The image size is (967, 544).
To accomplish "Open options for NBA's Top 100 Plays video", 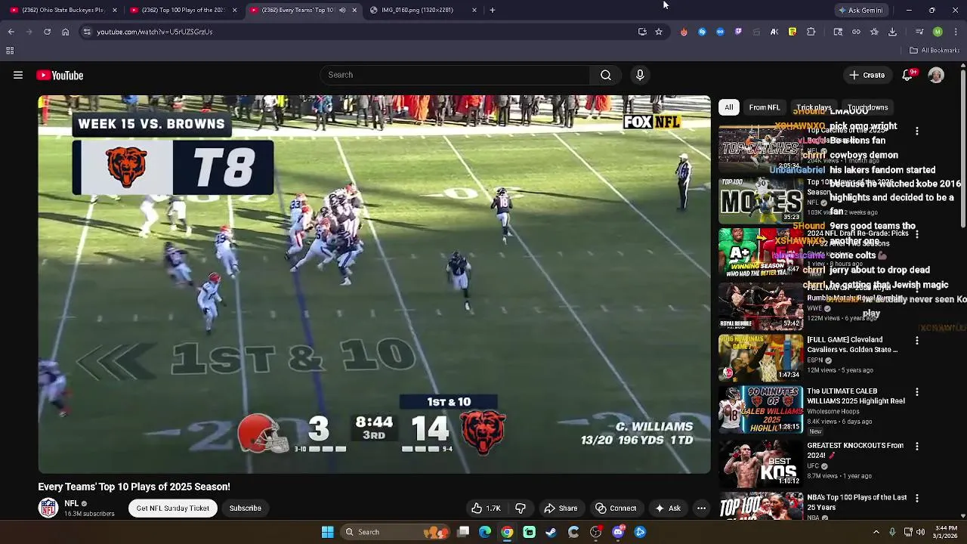I will tap(917, 499).
